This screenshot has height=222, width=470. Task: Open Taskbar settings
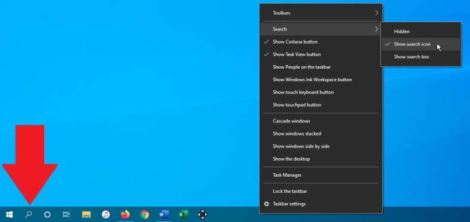pos(321,204)
